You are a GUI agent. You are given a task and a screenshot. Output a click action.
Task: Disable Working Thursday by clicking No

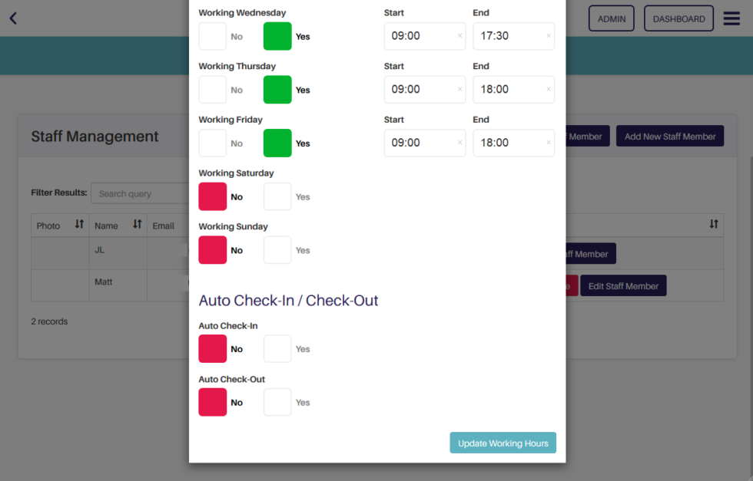(x=212, y=90)
